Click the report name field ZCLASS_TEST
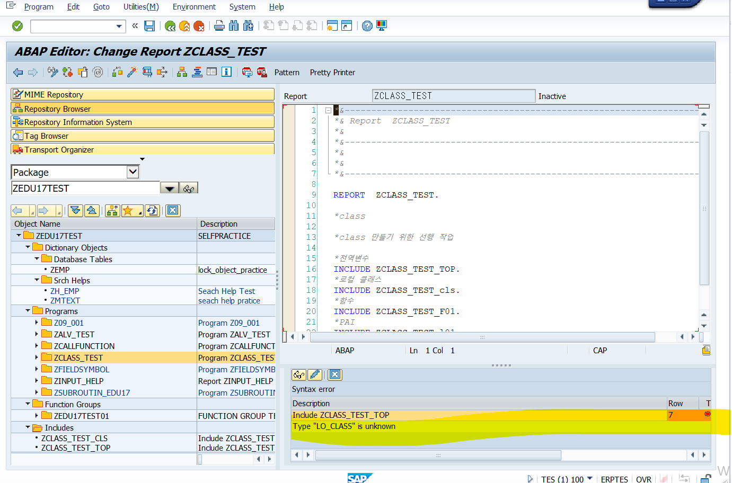This screenshot has width=732, height=483. pos(454,96)
